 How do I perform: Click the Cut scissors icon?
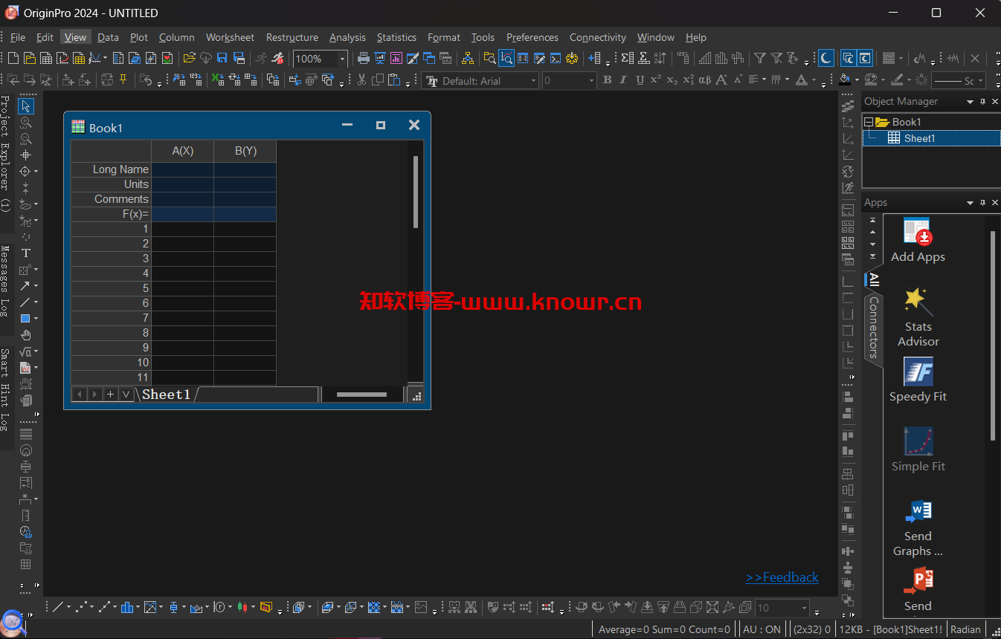[x=361, y=80]
